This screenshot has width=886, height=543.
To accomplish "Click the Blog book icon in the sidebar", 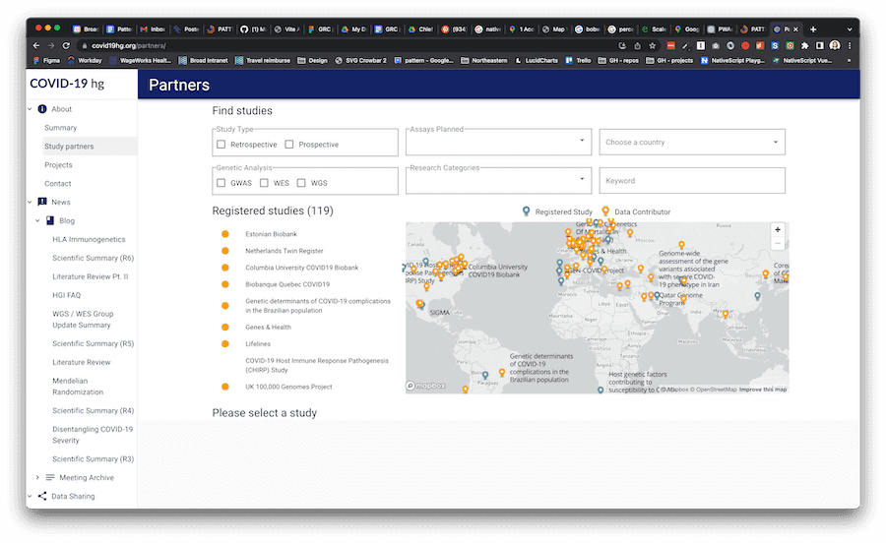I will pos(50,220).
